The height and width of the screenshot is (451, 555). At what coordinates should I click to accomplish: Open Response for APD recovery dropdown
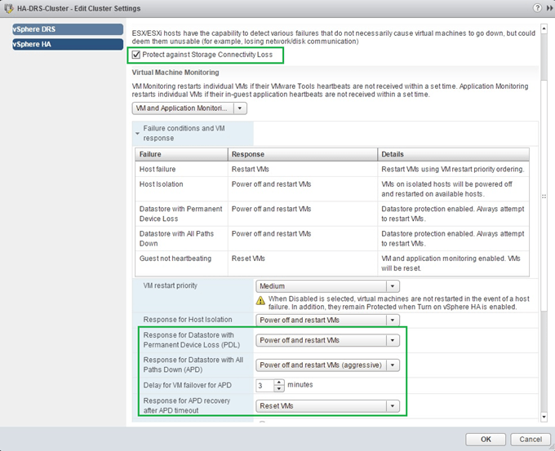coord(327,406)
